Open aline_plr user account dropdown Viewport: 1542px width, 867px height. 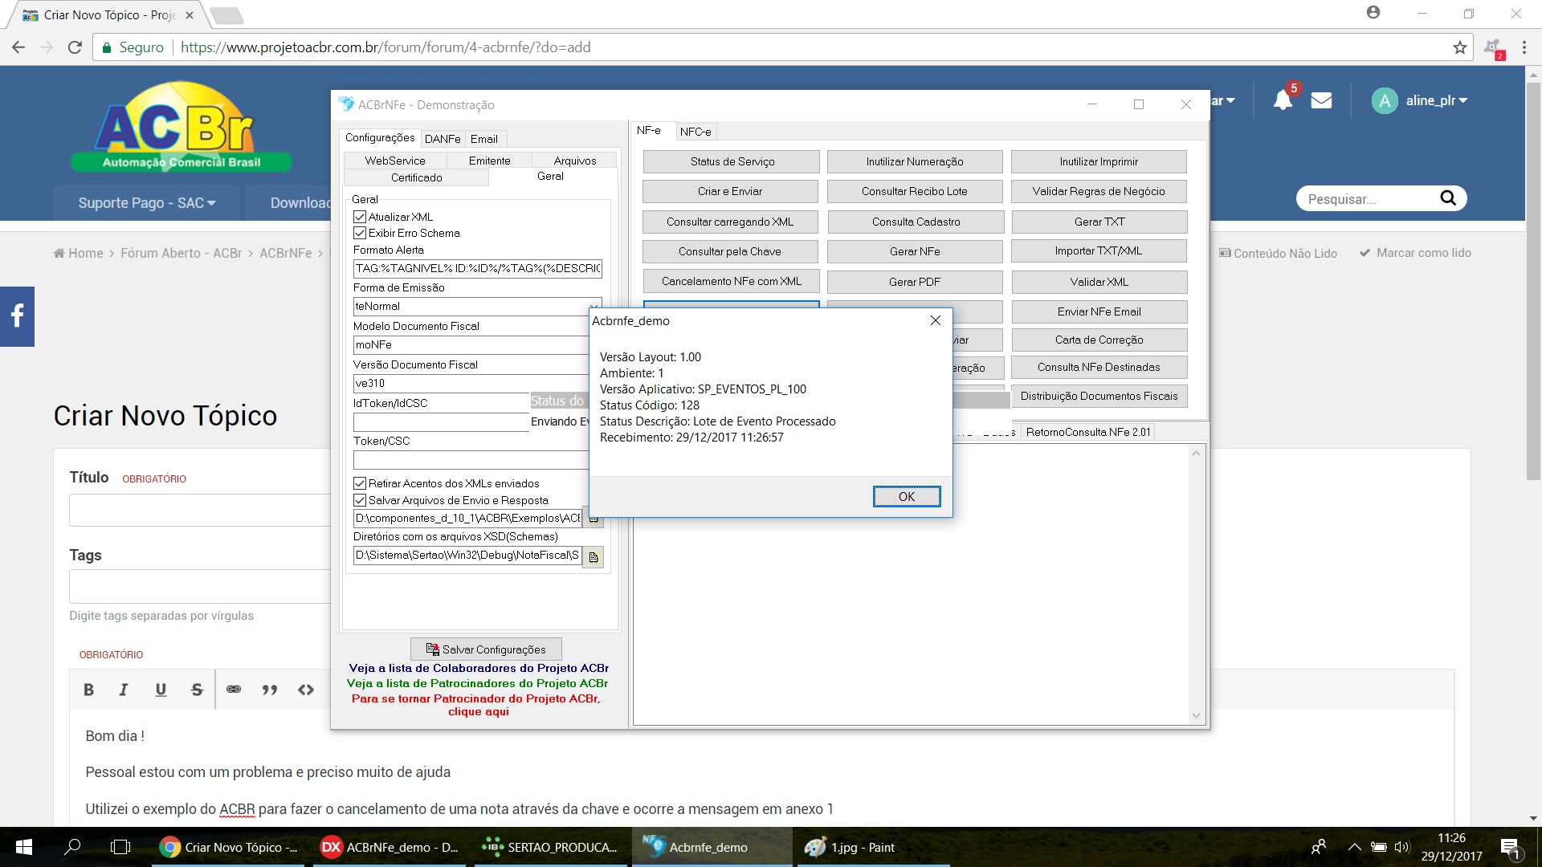1420,100
